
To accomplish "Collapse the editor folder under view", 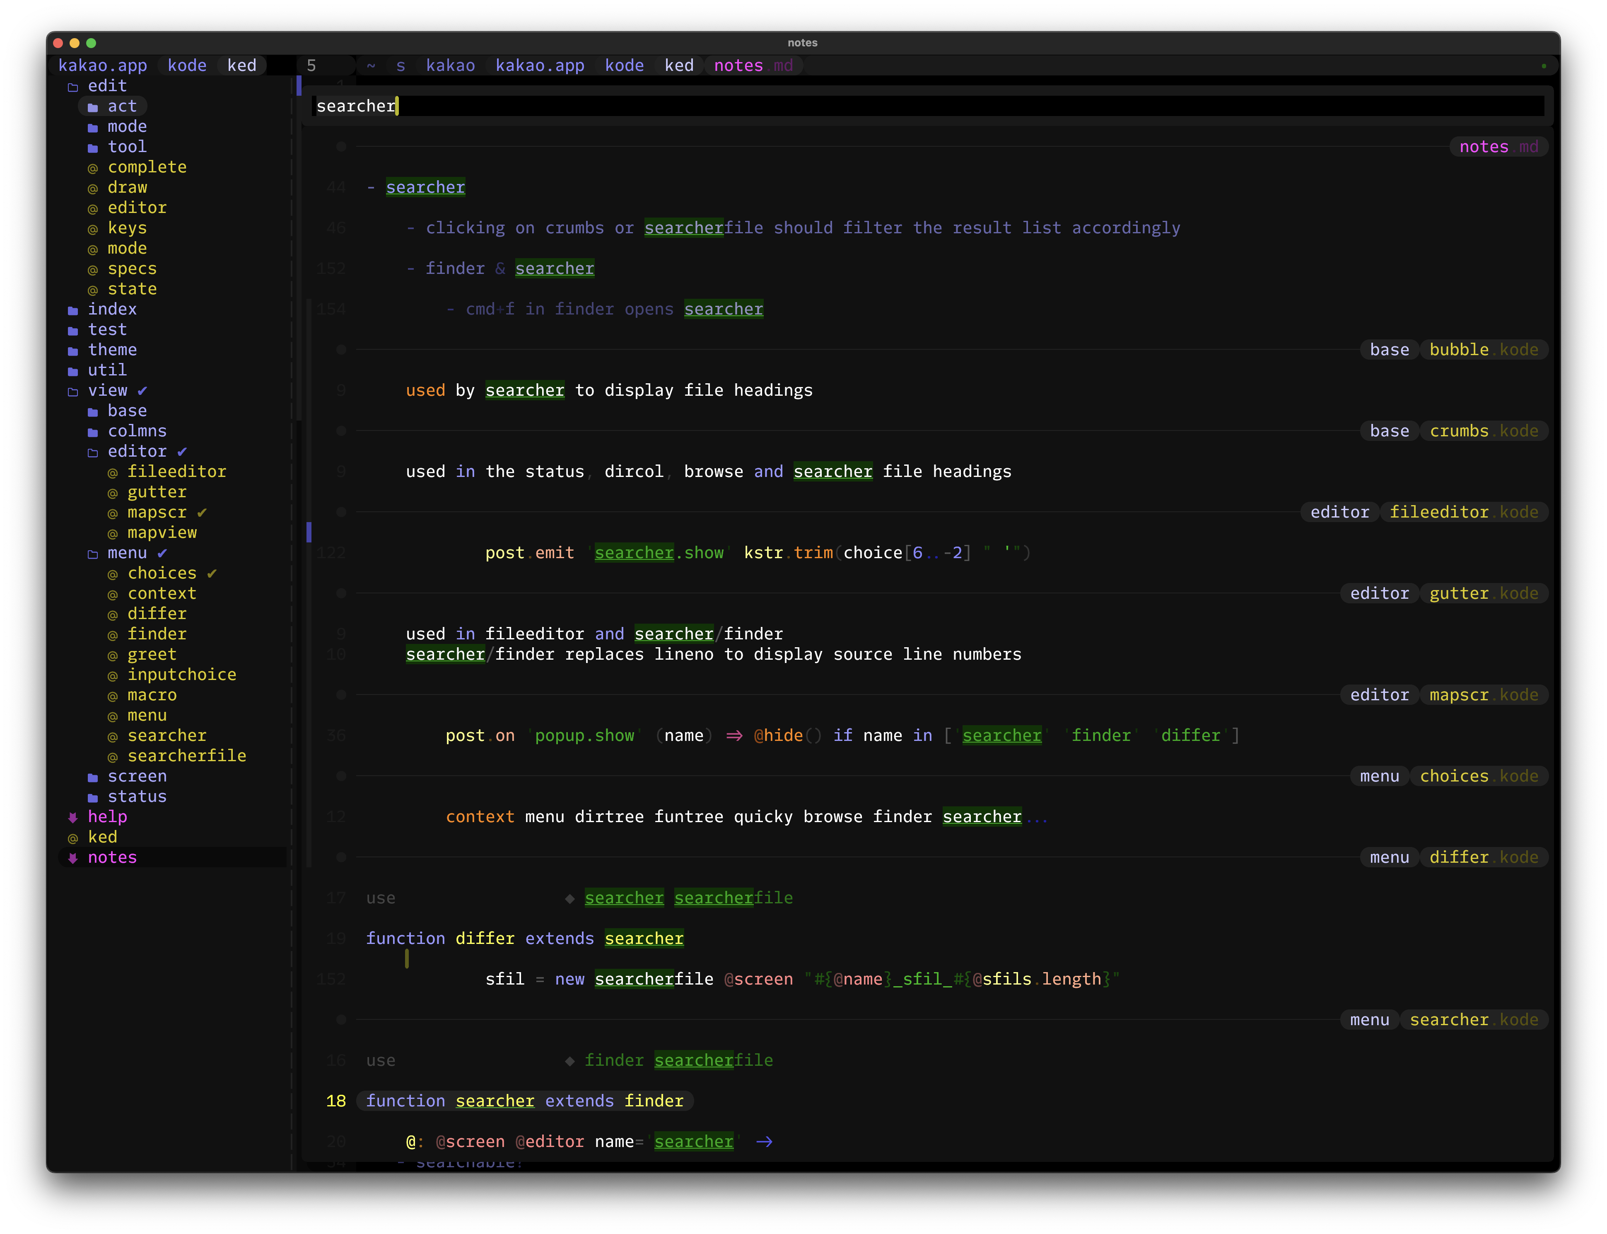I will pyautogui.click(x=92, y=452).
